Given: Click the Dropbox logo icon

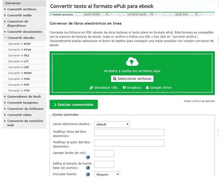Looking at the screenshot, I should (124, 88).
